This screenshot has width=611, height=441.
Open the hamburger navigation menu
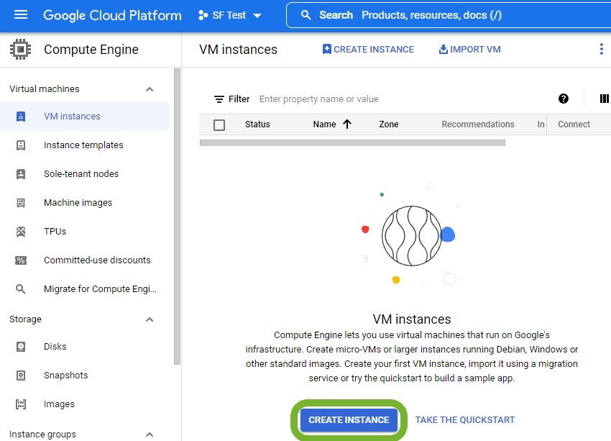click(x=21, y=15)
